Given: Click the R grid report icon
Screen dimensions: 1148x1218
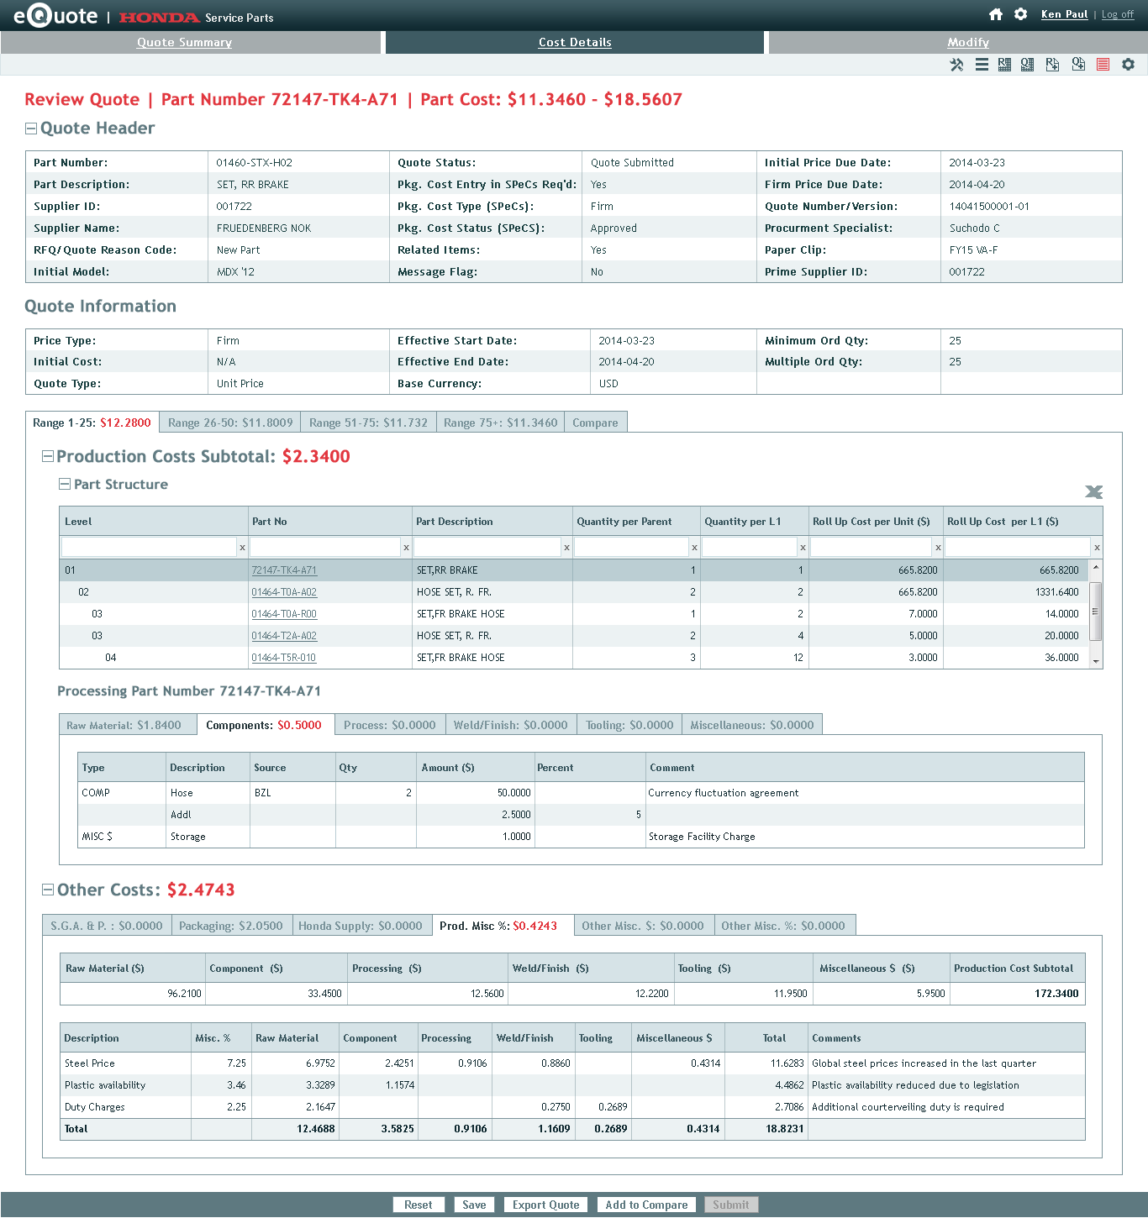Looking at the screenshot, I should 1004,65.
